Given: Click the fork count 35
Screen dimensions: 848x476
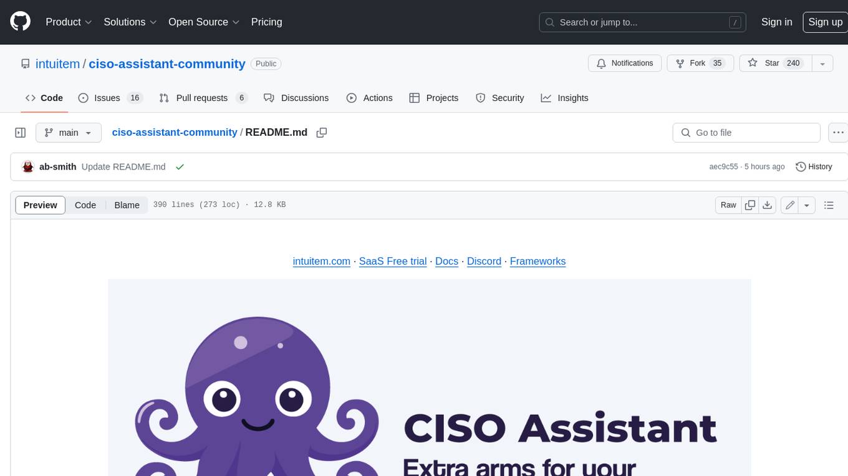Looking at the screenshot, I should 717,63.
